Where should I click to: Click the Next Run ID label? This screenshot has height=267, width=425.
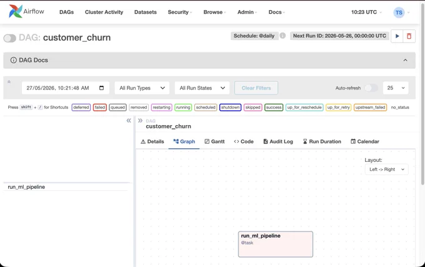pos(339,36)
